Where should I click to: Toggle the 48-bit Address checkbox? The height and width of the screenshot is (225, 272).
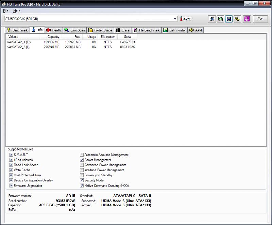tap(11, 160)
